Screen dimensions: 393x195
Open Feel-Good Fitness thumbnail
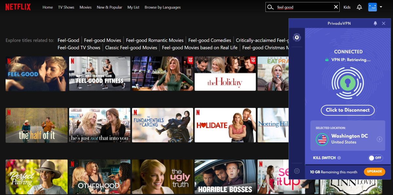(100, 74)
